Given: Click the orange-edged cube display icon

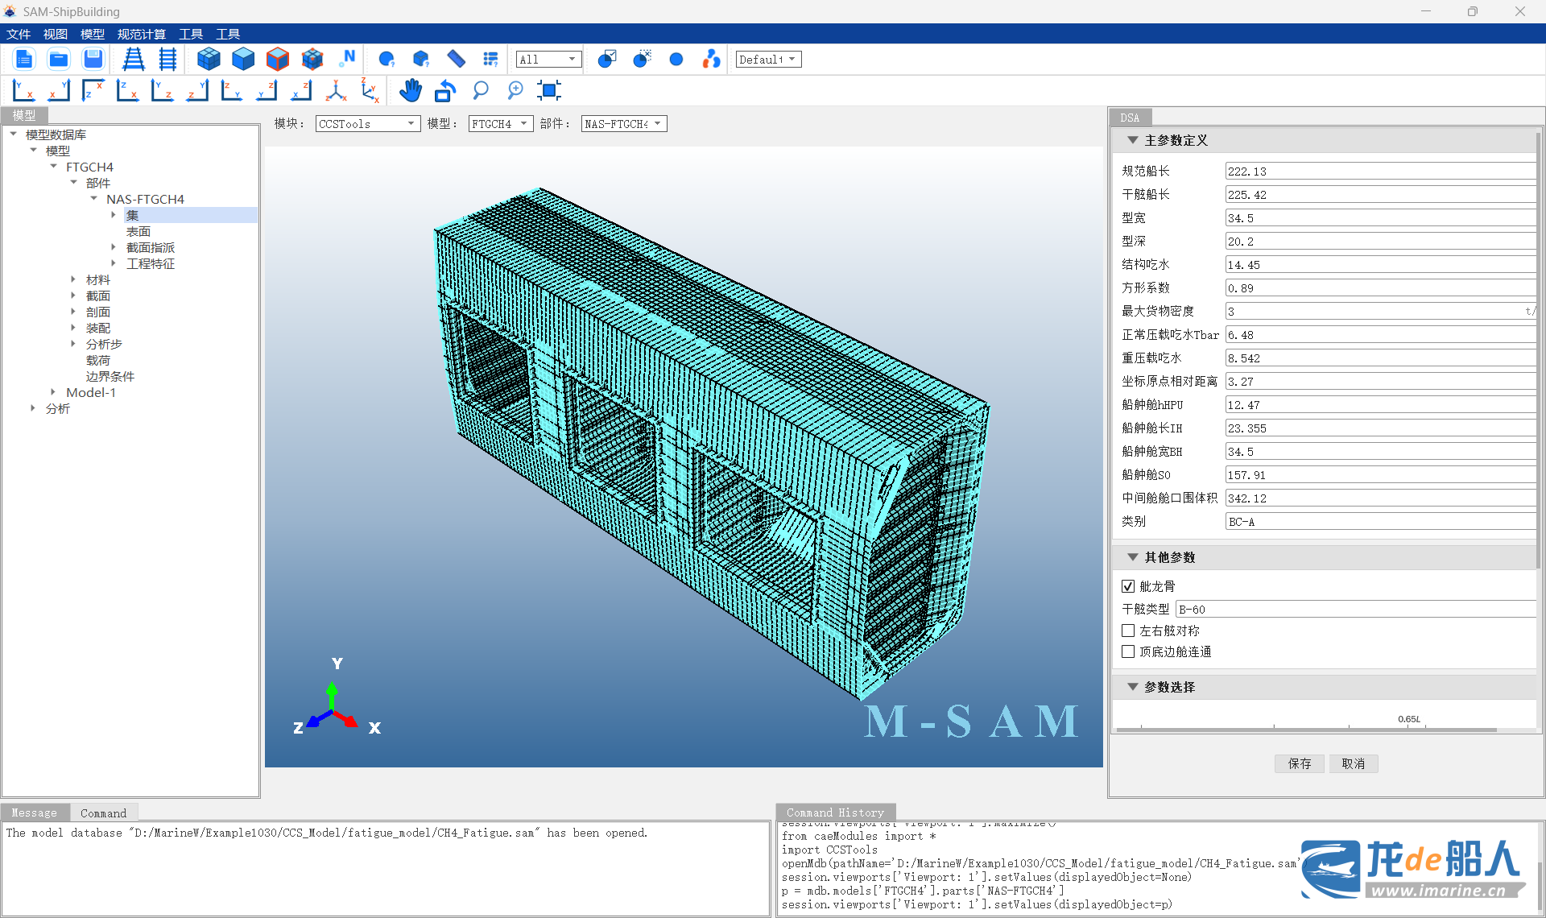Looking at the screenshot, I should pyautogui.click(x=278, y=59).
